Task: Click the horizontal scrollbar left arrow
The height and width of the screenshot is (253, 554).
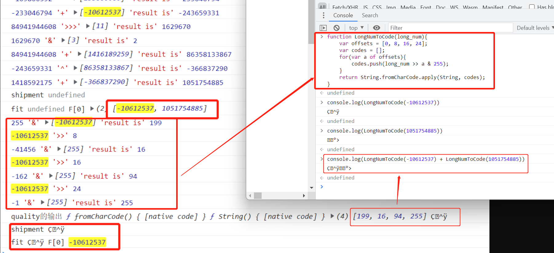Action: (x=250, y=196)
